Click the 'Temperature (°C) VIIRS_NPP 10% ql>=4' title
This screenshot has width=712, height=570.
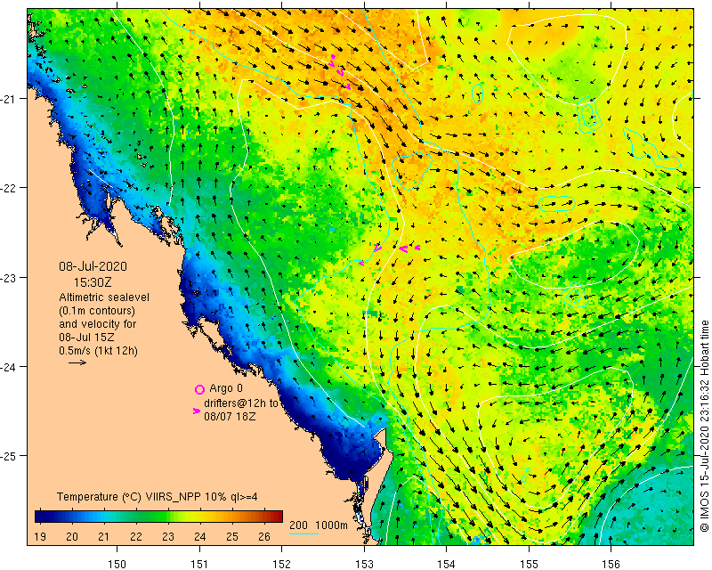coord(158,497)
